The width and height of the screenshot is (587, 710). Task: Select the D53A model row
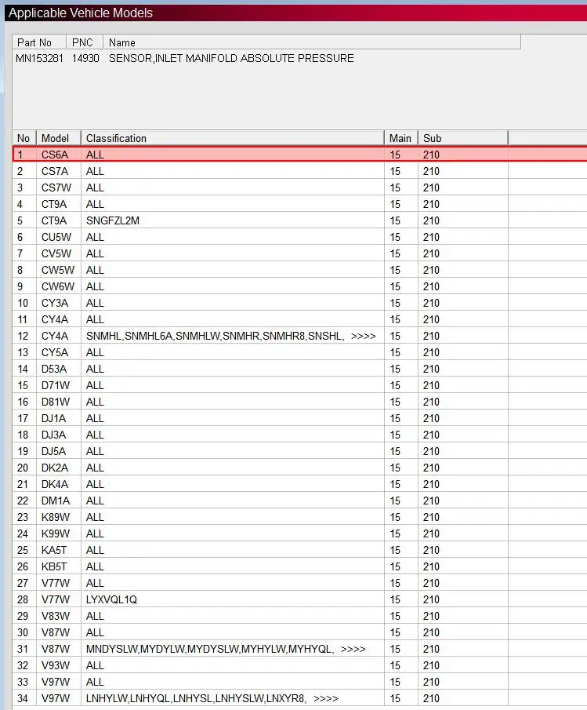pos(300,369)
